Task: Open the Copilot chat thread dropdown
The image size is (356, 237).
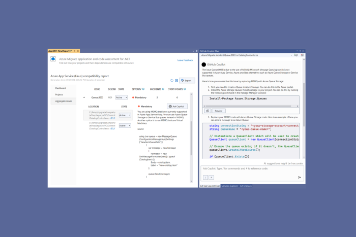Action: [x=291, y=55]
